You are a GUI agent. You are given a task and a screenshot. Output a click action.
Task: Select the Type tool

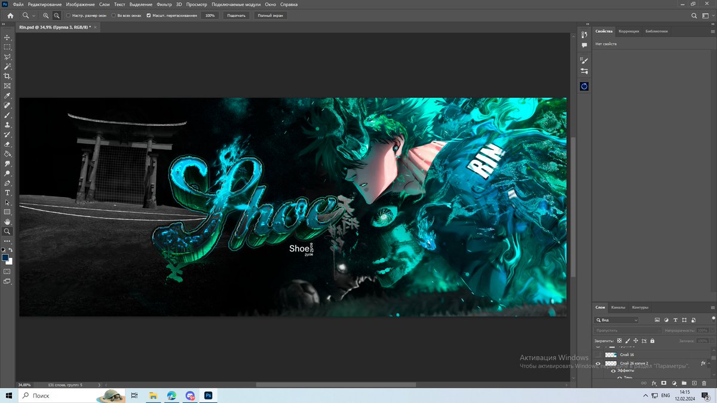click(7, 193)
